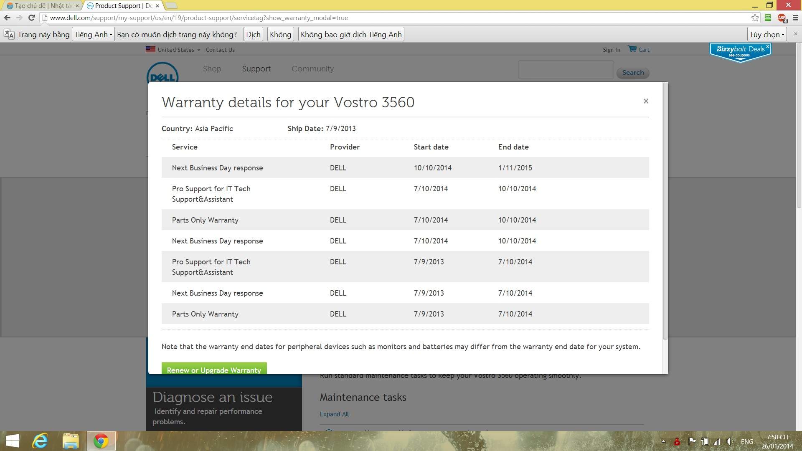Click the Dell search input field
This screenshot has width=802, height=451.
(x=566, y=70)
